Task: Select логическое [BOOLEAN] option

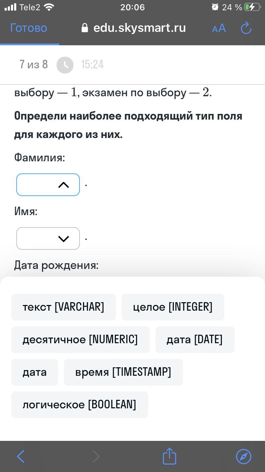Action: click(79, 405)
